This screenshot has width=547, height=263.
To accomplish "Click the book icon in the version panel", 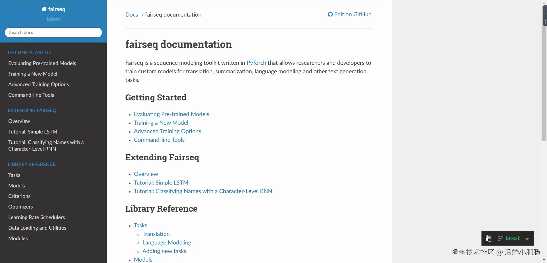I will [x=489, y=238].
